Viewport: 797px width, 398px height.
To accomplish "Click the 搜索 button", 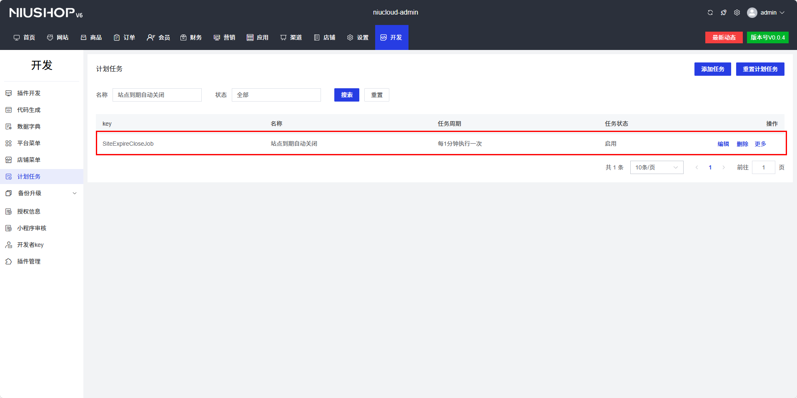I will coord(346,95).
